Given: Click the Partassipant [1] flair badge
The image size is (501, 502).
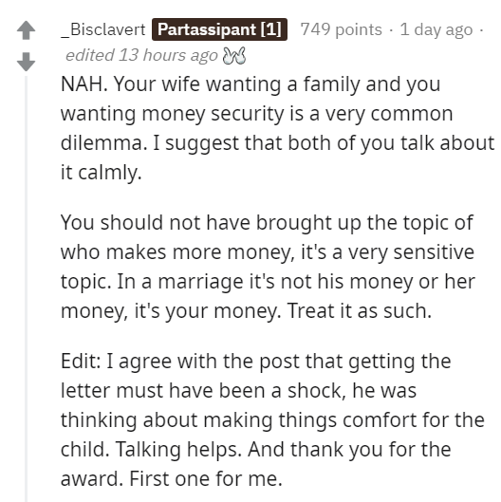Looking at the screenshot, I should point(219,29).
